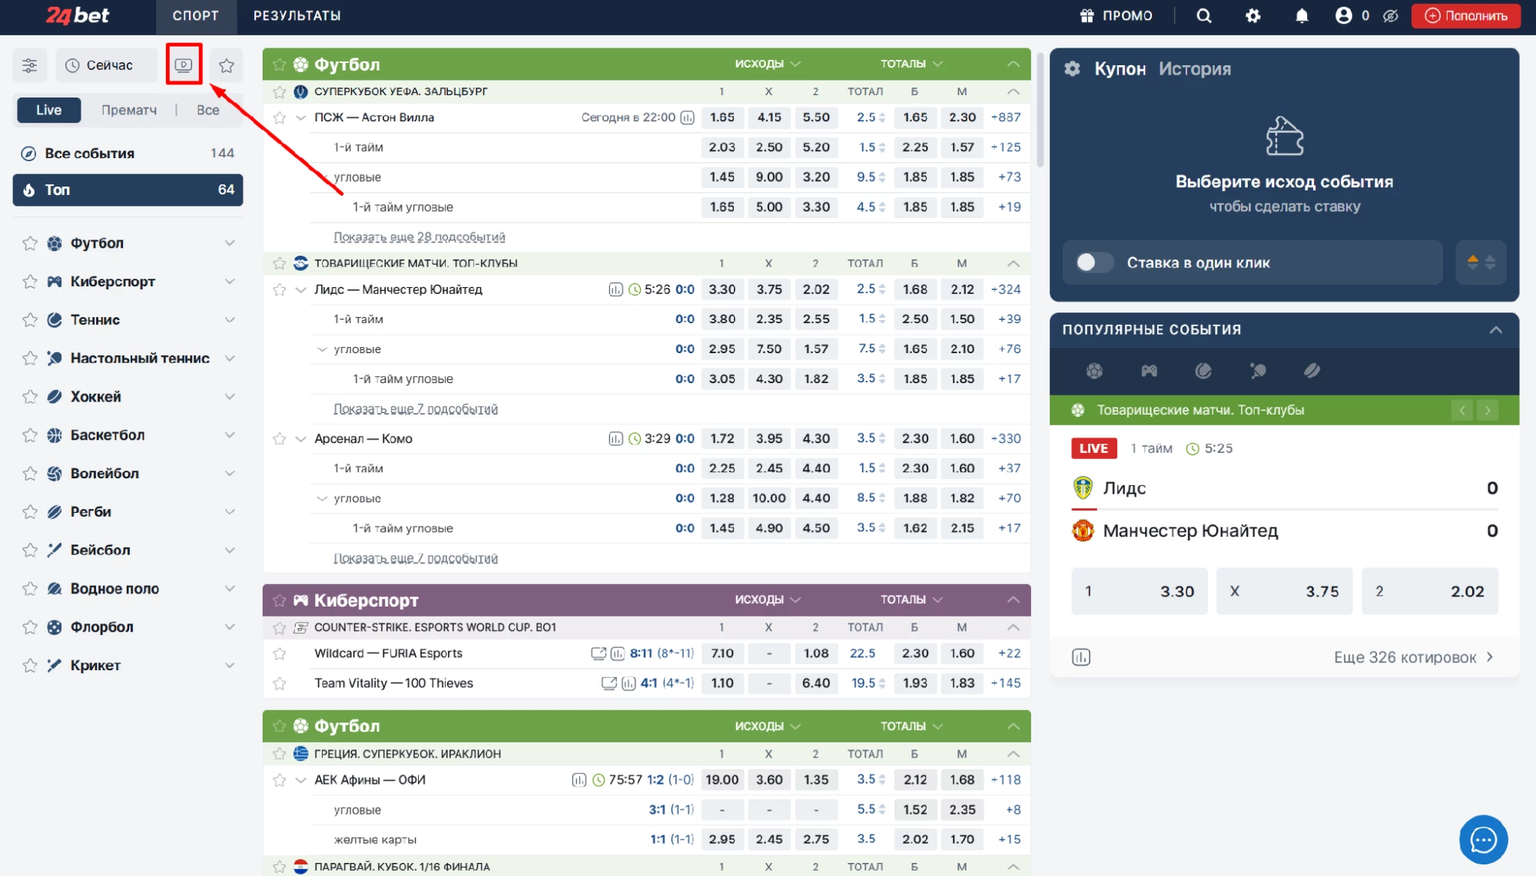Favorite Хоккей in the sidebar
The image size is (1536, 876).
click(30, 397)
